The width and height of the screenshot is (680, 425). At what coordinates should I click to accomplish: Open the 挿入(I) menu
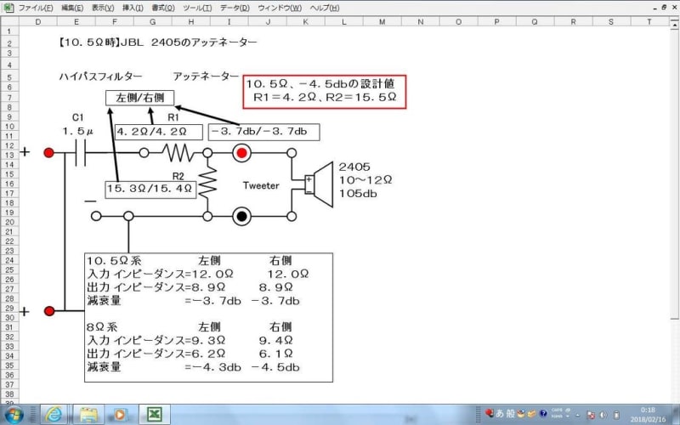[133, 8]
